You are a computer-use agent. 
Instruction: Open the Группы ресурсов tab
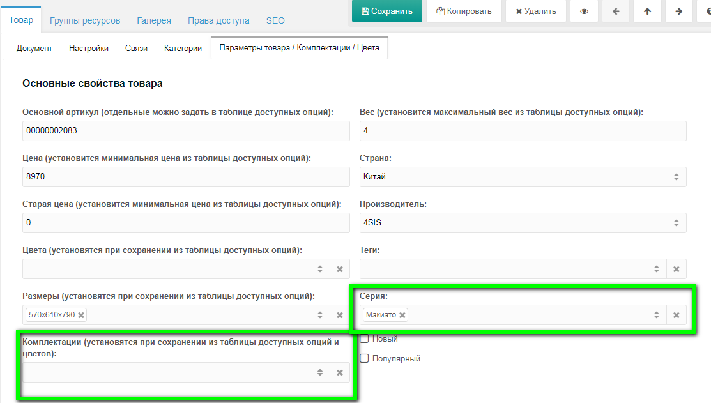(x=85, y=20)
